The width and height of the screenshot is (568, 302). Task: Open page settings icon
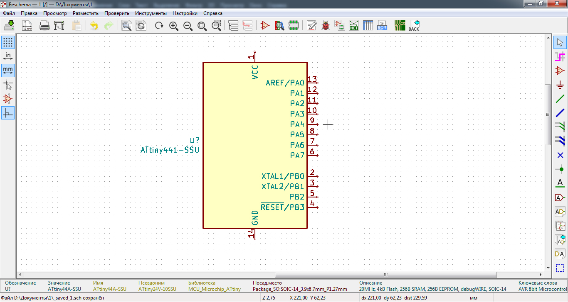[27, 26]
